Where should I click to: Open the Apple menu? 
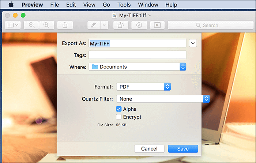pos(11,5)
